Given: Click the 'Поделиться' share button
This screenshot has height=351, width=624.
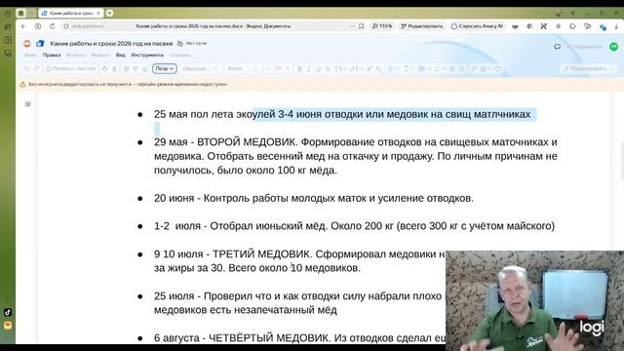Looking at the screenshot, I should coord(585,47).
